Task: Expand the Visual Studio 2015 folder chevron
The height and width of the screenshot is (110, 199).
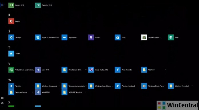Action: 86,70
